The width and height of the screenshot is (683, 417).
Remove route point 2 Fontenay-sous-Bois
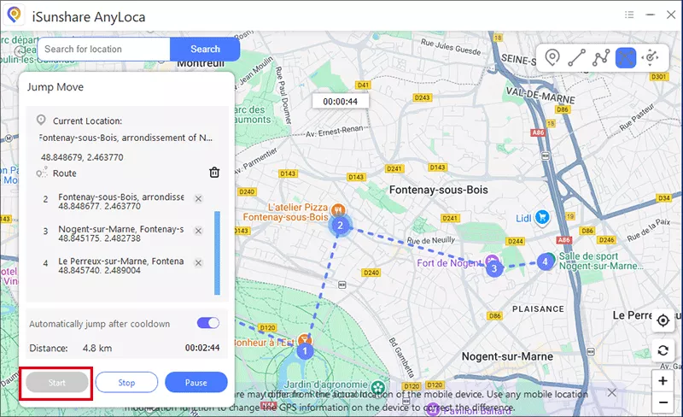click(x=198, y=199)
